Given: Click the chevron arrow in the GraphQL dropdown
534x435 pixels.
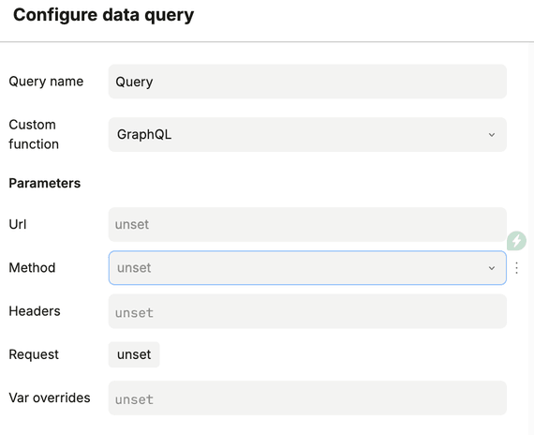Looking at the screenshot, I should pyautogui.click(x=492, y=135).
